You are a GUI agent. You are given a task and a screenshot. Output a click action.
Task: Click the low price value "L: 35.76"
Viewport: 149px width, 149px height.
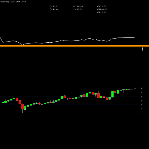tap(78, 10)
